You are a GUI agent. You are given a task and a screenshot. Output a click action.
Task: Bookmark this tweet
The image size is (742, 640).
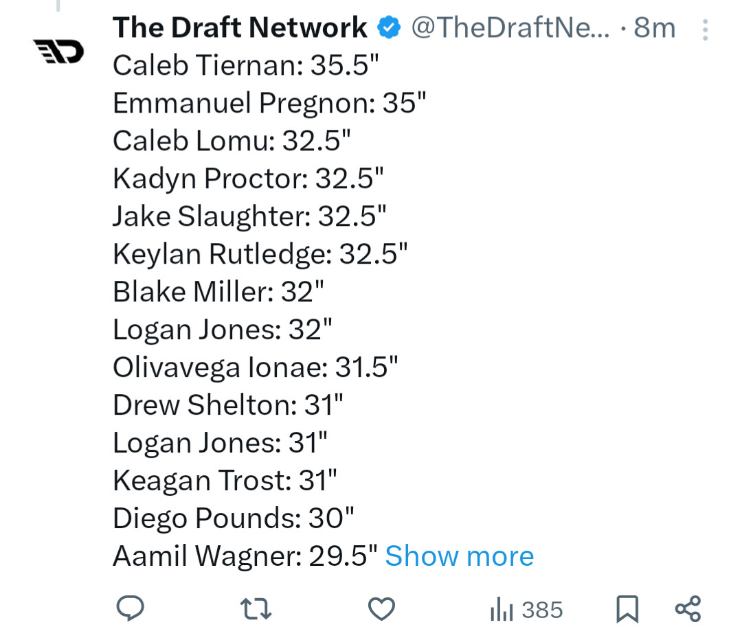point(627,609)
